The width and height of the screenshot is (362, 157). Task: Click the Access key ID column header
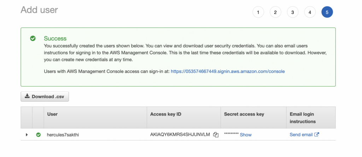165,114
